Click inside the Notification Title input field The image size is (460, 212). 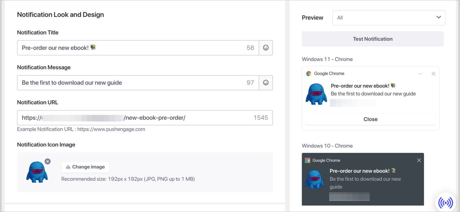click(x=128, y=47)
